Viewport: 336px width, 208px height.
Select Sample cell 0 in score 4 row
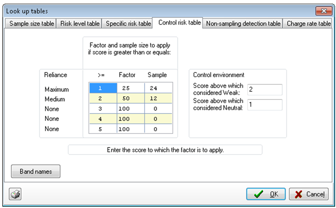pos(158,119)
